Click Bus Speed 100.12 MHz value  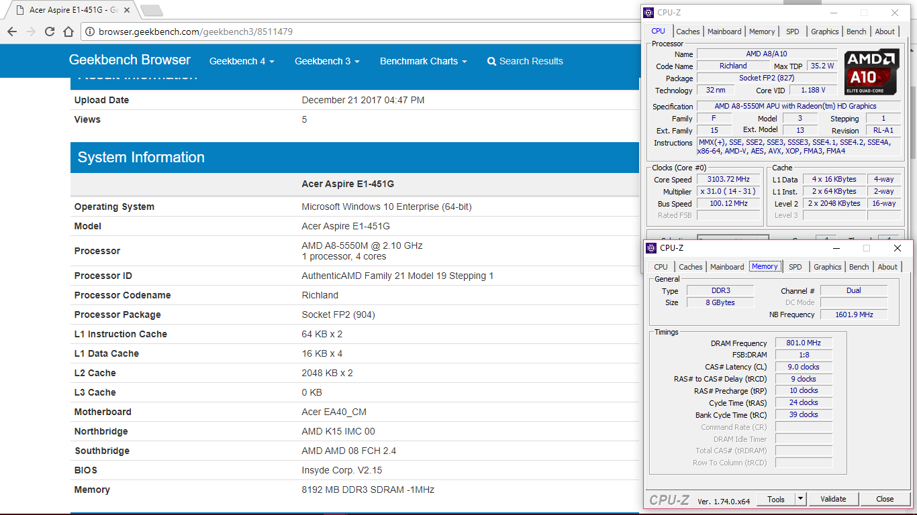[728, 203]
